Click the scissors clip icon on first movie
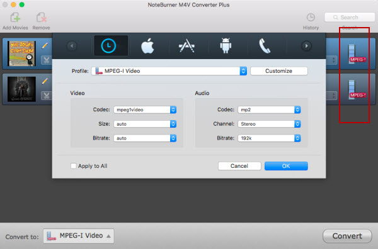 (46, 60)
